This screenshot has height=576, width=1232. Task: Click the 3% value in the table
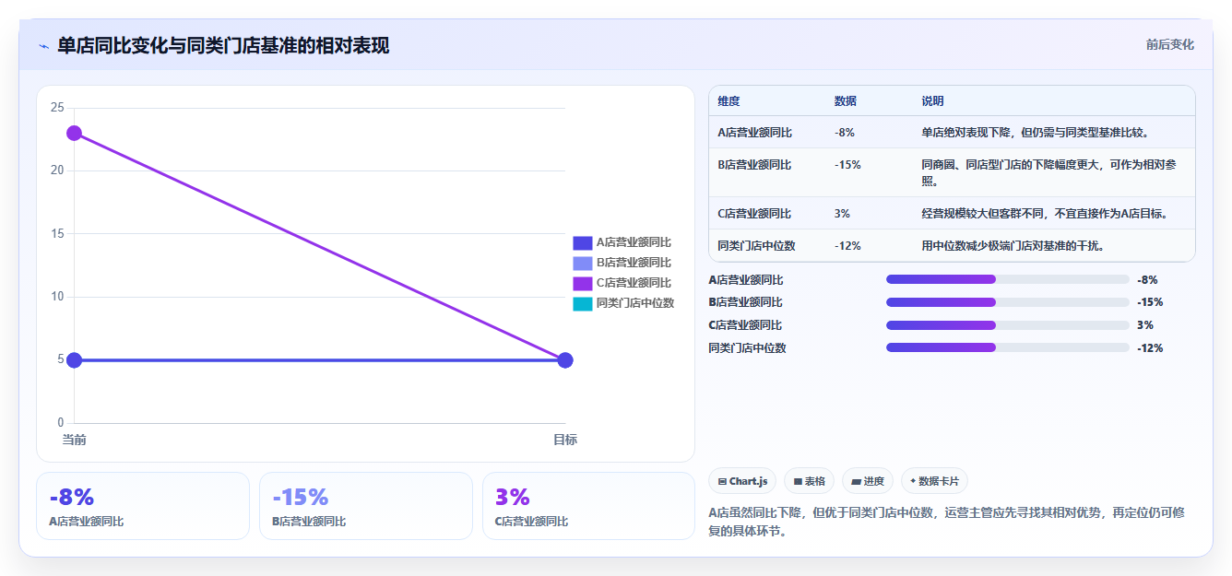[842, 214]
